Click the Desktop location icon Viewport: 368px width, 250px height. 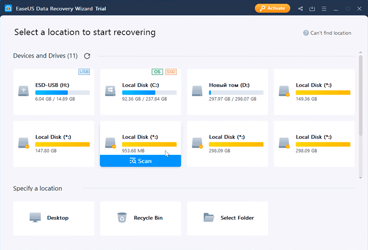coord(35,217)
